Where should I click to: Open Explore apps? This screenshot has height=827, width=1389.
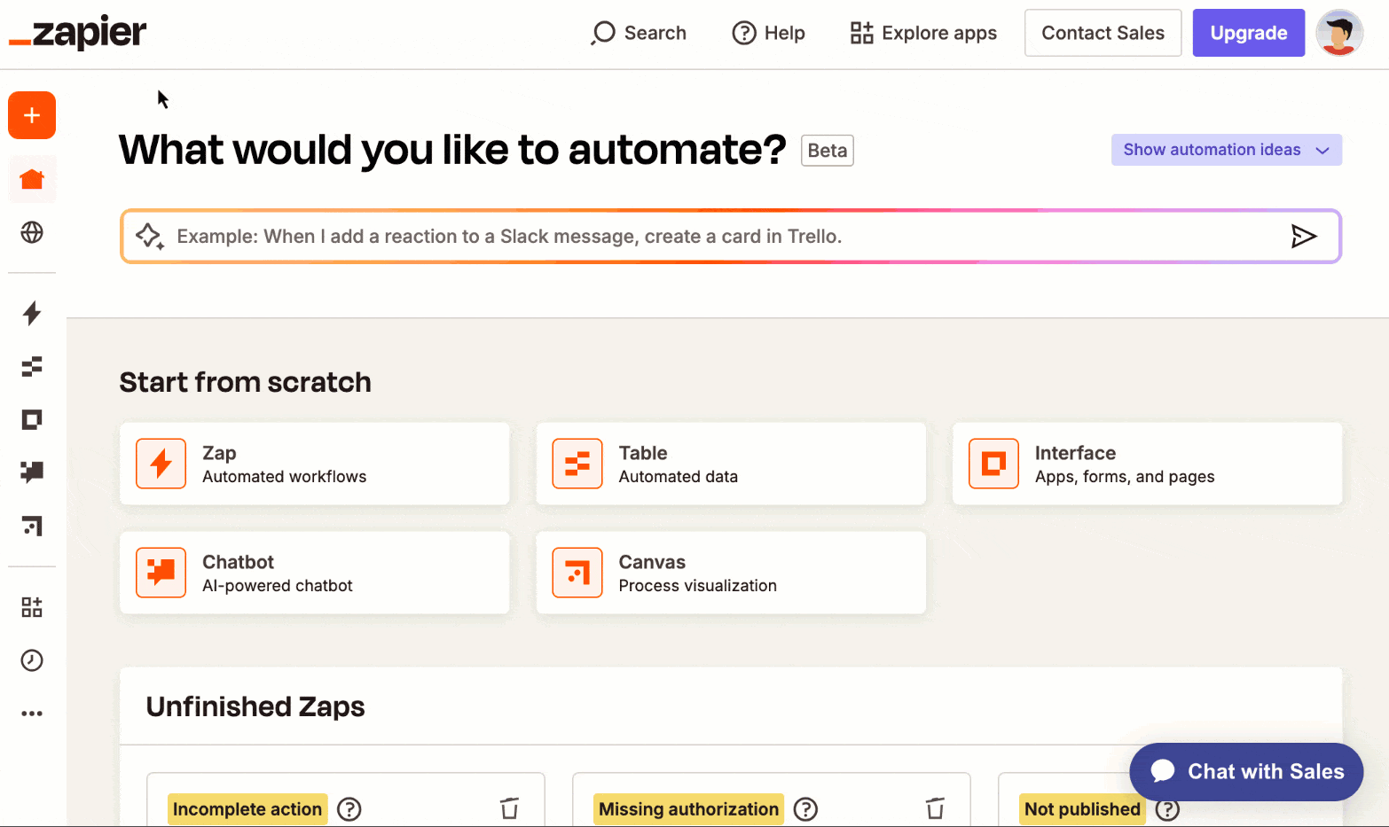[923, 33]
